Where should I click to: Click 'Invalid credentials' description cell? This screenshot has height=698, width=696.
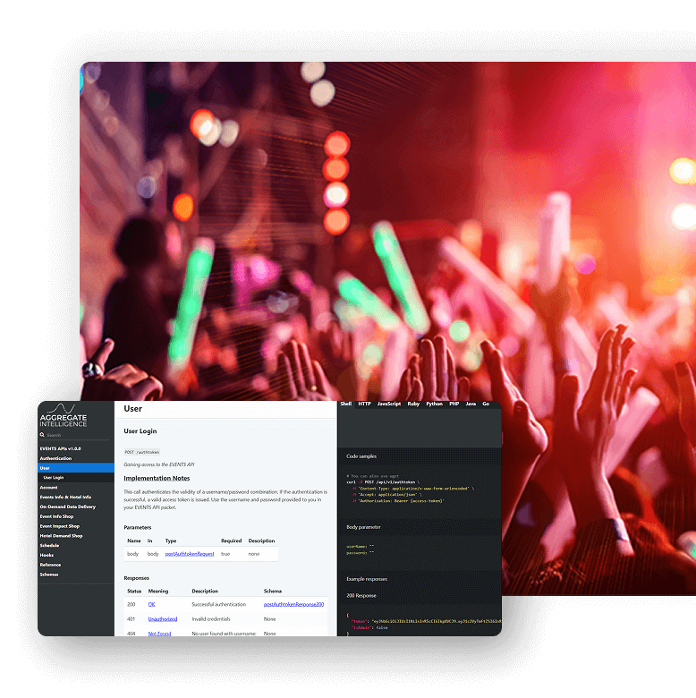211,619
